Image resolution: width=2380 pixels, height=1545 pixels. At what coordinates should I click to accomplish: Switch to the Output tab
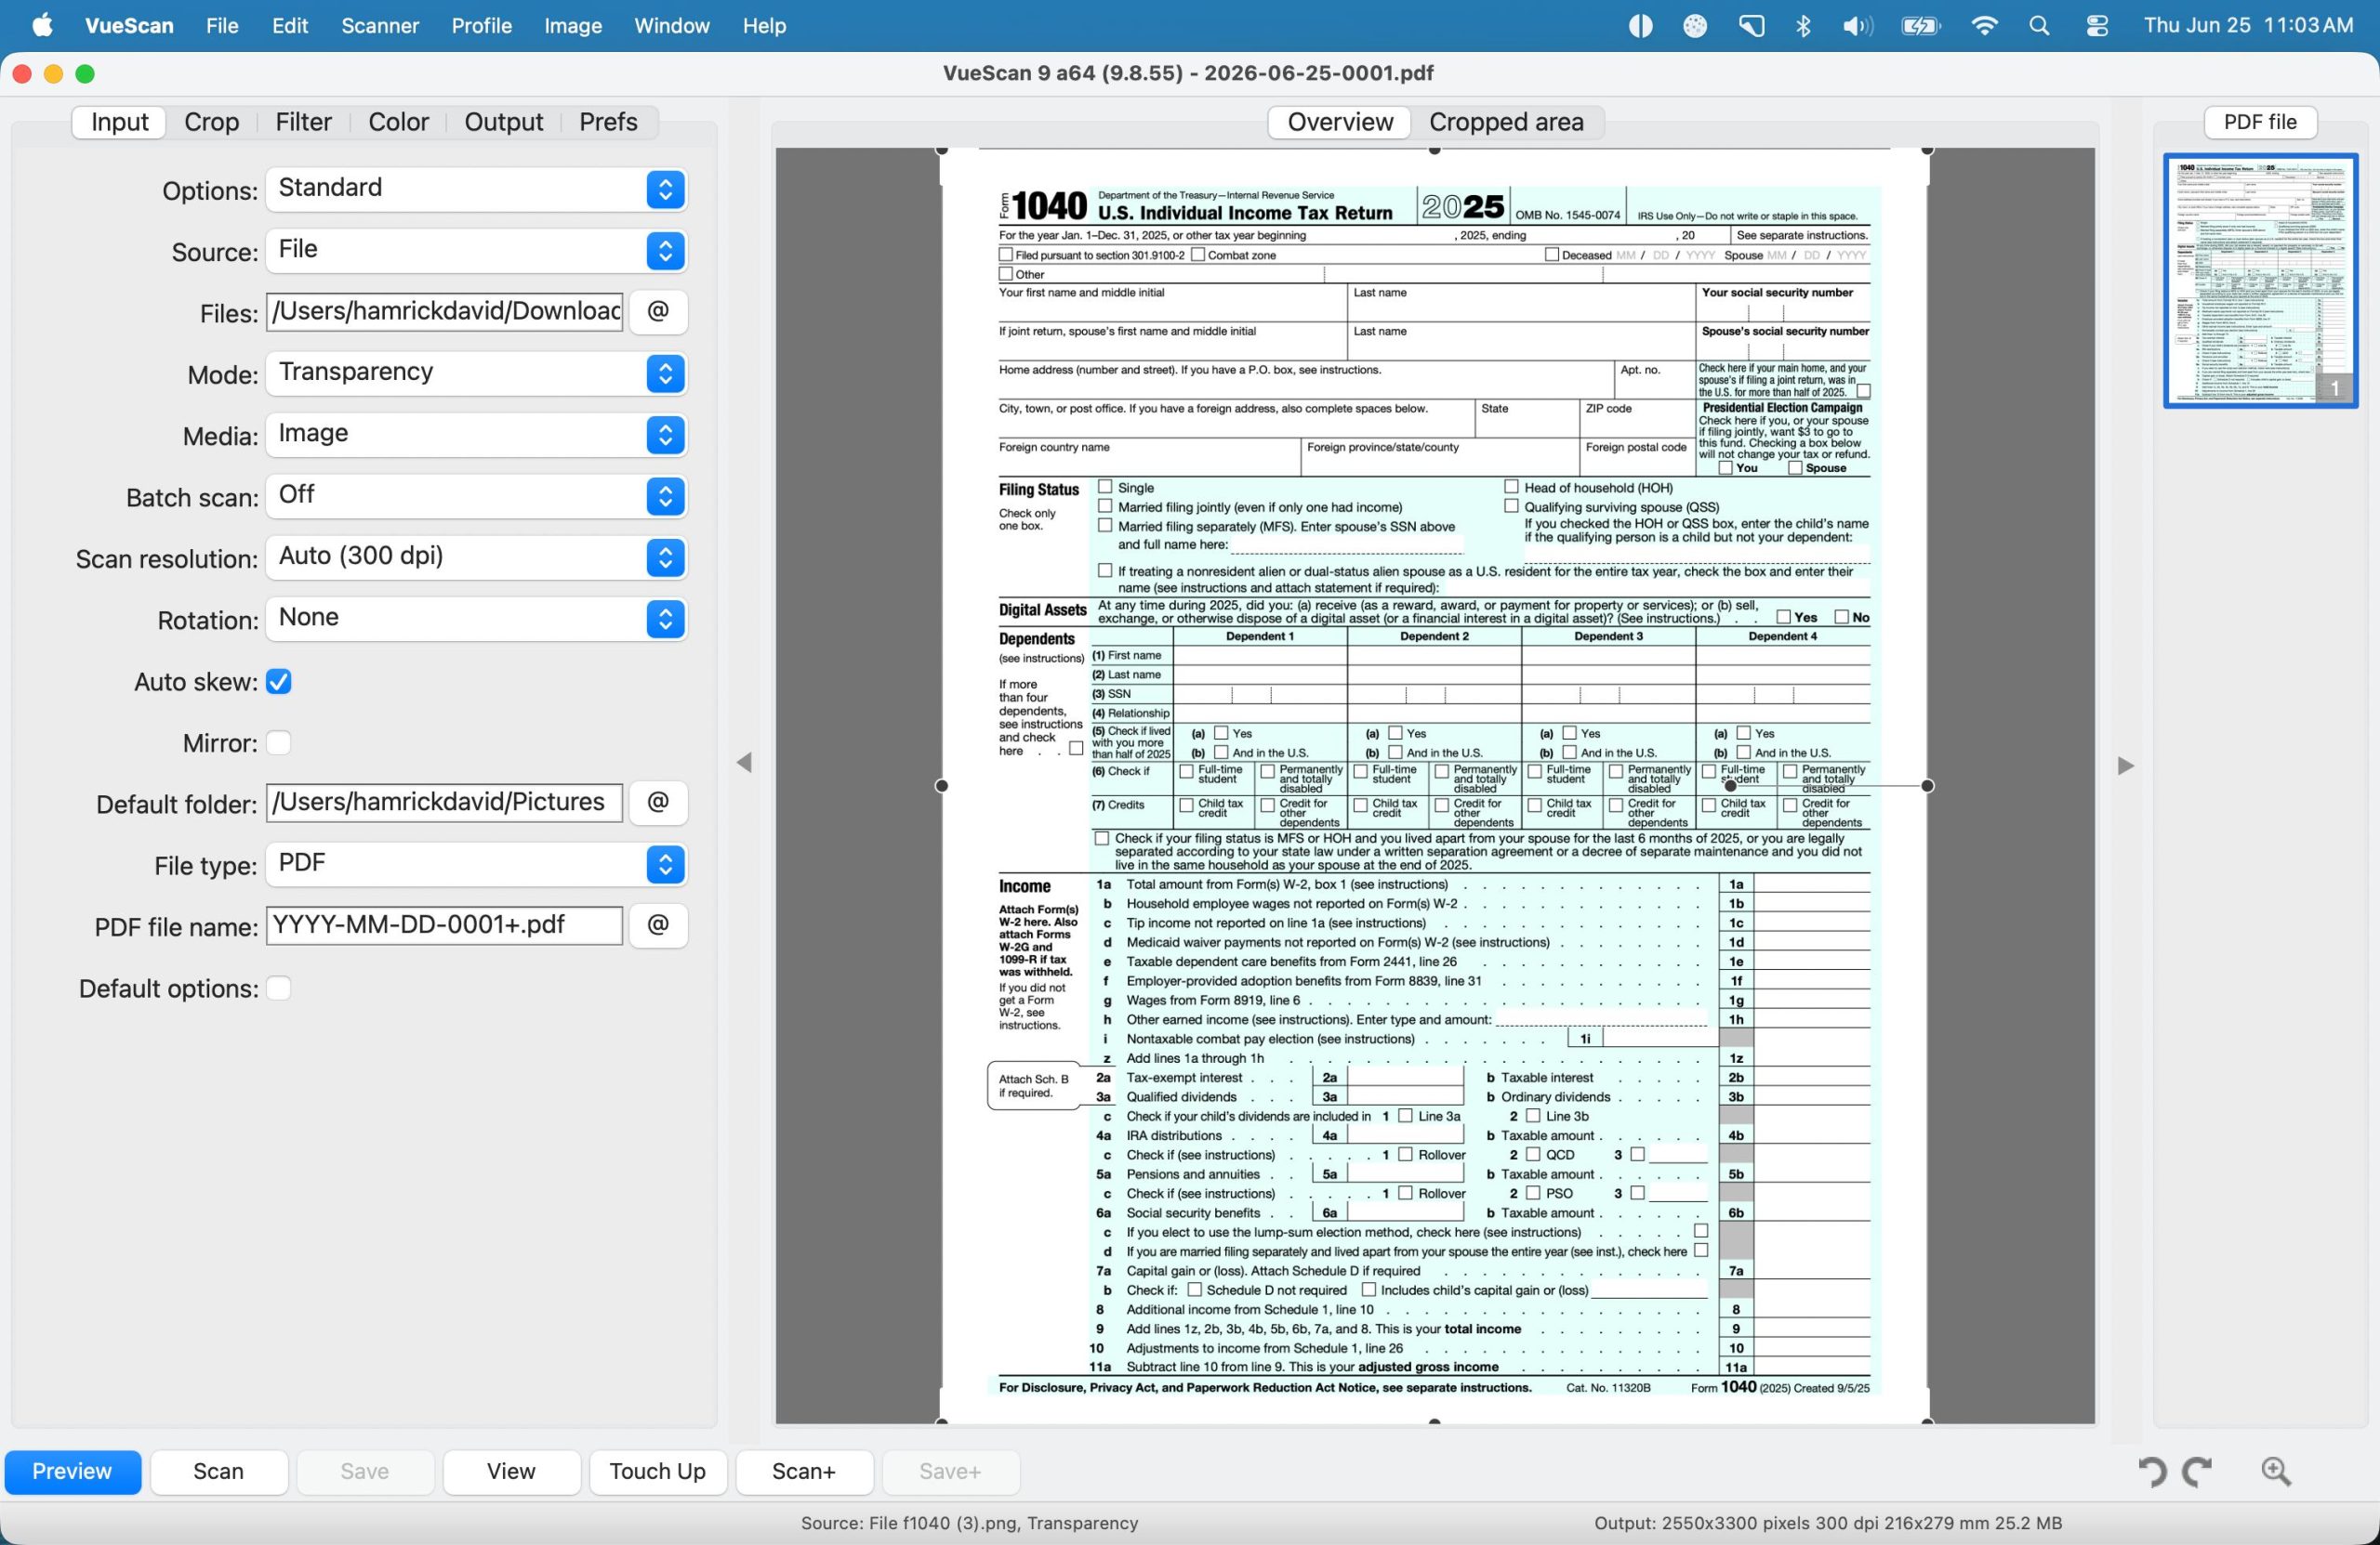tap(503, 122)
